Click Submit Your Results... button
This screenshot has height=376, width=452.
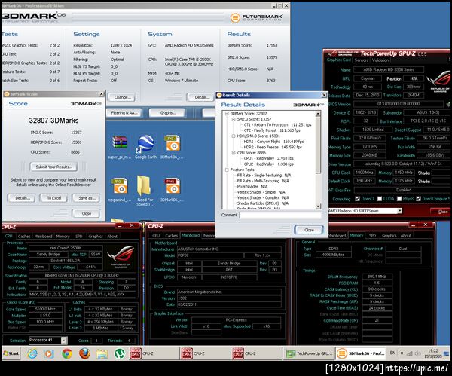click(53, 167)
